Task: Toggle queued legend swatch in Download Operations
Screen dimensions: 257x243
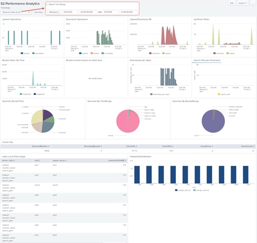Action: pos(80,53)
